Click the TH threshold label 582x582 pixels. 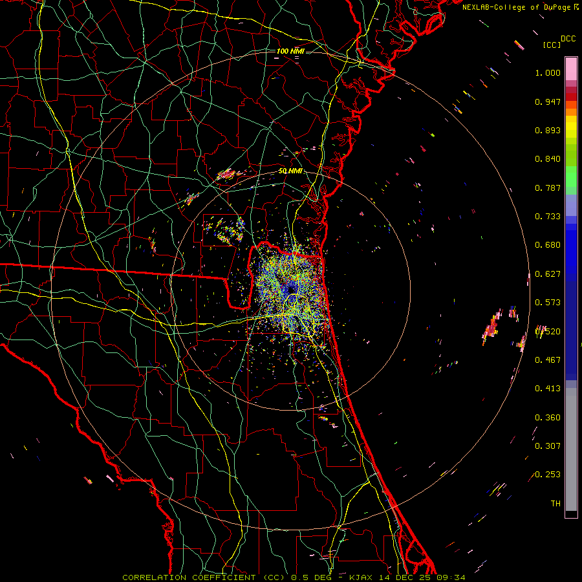[555, 504]
